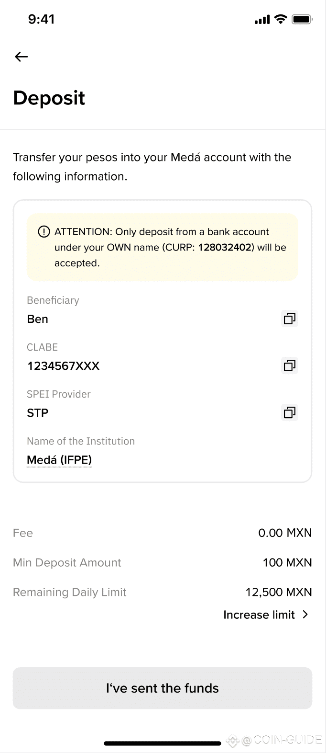The width and height of the screenshot is (326, 753).
Task: Click the ATTENTION warning info icon
Action: click(x=43, y=232)
